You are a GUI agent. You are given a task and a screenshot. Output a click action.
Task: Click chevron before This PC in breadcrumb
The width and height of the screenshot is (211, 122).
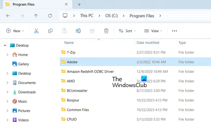[74, 16]
